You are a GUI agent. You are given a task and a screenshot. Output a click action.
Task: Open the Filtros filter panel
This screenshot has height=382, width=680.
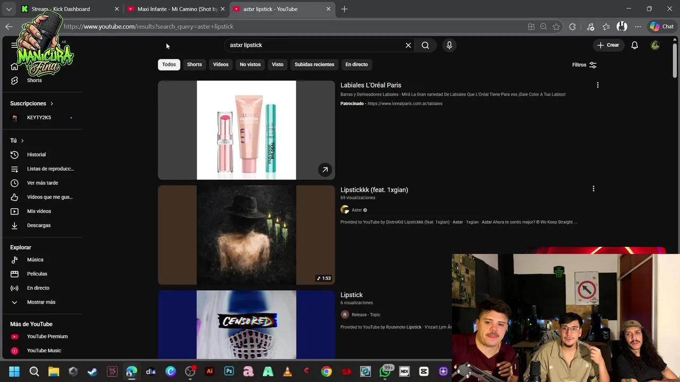point(584,65)
